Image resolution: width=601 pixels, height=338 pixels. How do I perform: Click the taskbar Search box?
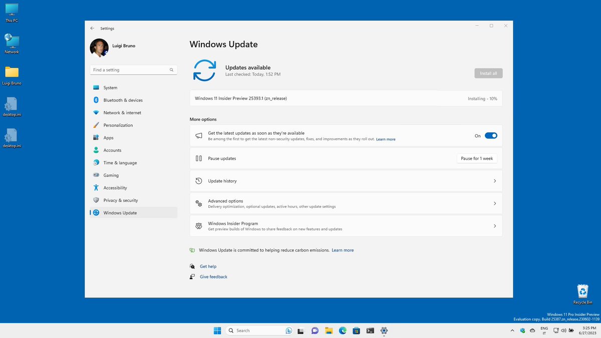pyautogui.click(x=260, y=330)
